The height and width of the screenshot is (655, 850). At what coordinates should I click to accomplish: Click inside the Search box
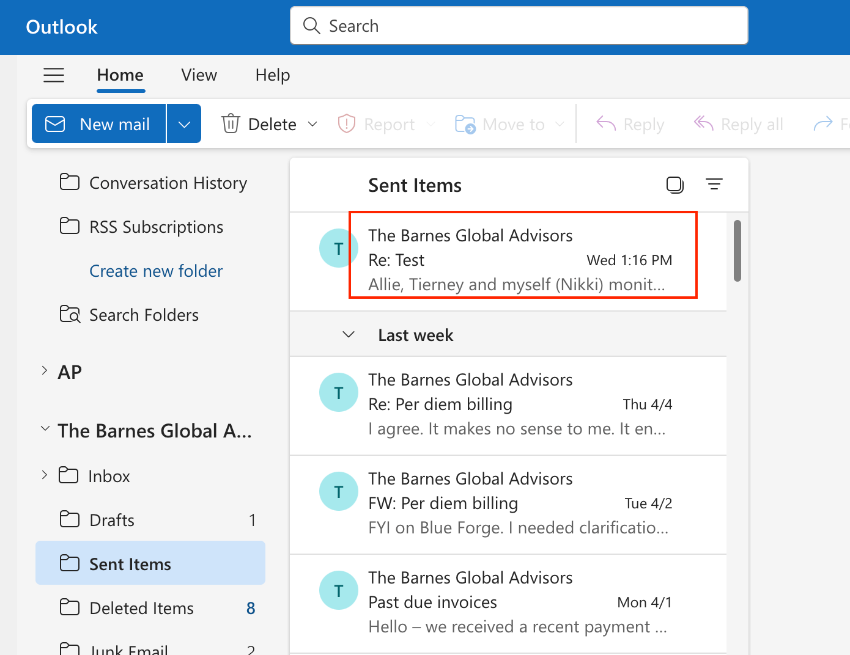tap(519, 26)
